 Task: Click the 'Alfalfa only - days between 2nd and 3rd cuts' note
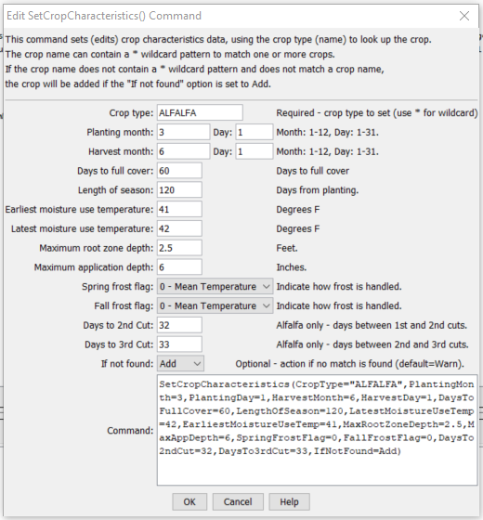372,344
